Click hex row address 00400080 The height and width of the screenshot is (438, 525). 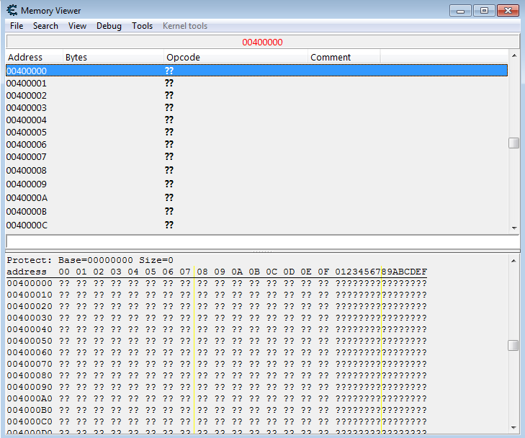pyautogui.click(x=30, y=375)
